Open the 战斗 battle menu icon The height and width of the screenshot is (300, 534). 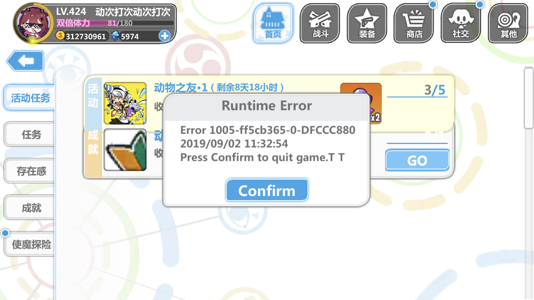tap(320, 23)
